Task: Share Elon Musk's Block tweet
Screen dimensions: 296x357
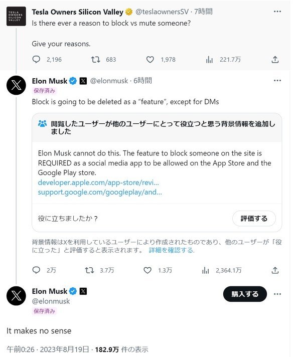Action: (275, 270)
